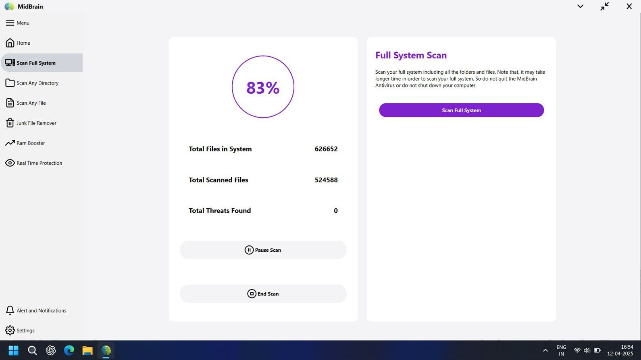Launch Microsoft Edge from the taskbar
The height and width of the screenshot is (360, 641).
pos(69,350)
